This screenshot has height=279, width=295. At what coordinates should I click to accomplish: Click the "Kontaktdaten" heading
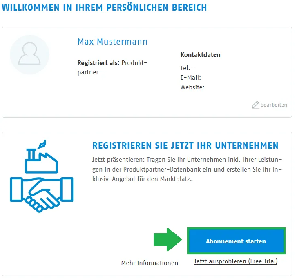[x=200, y=54]
